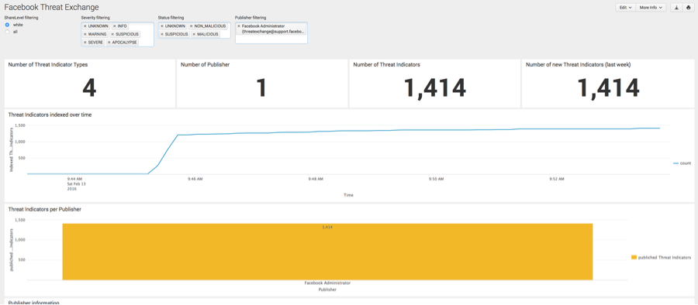698x305 pixels.
Task: Click the 'Threat Indicators per Publisher' title
Action: coord(44,209)
